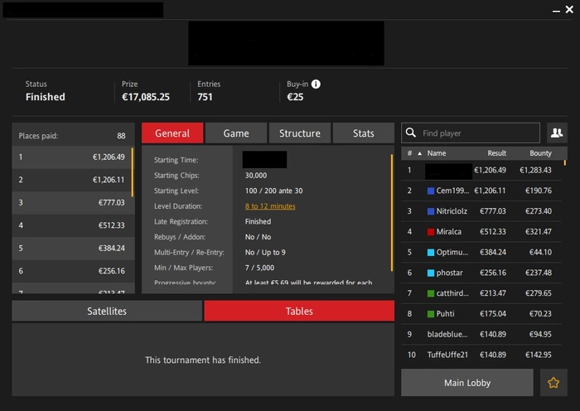580x411 pixels.
Task: Click the player list scrollbar
Action: (564, 162)
